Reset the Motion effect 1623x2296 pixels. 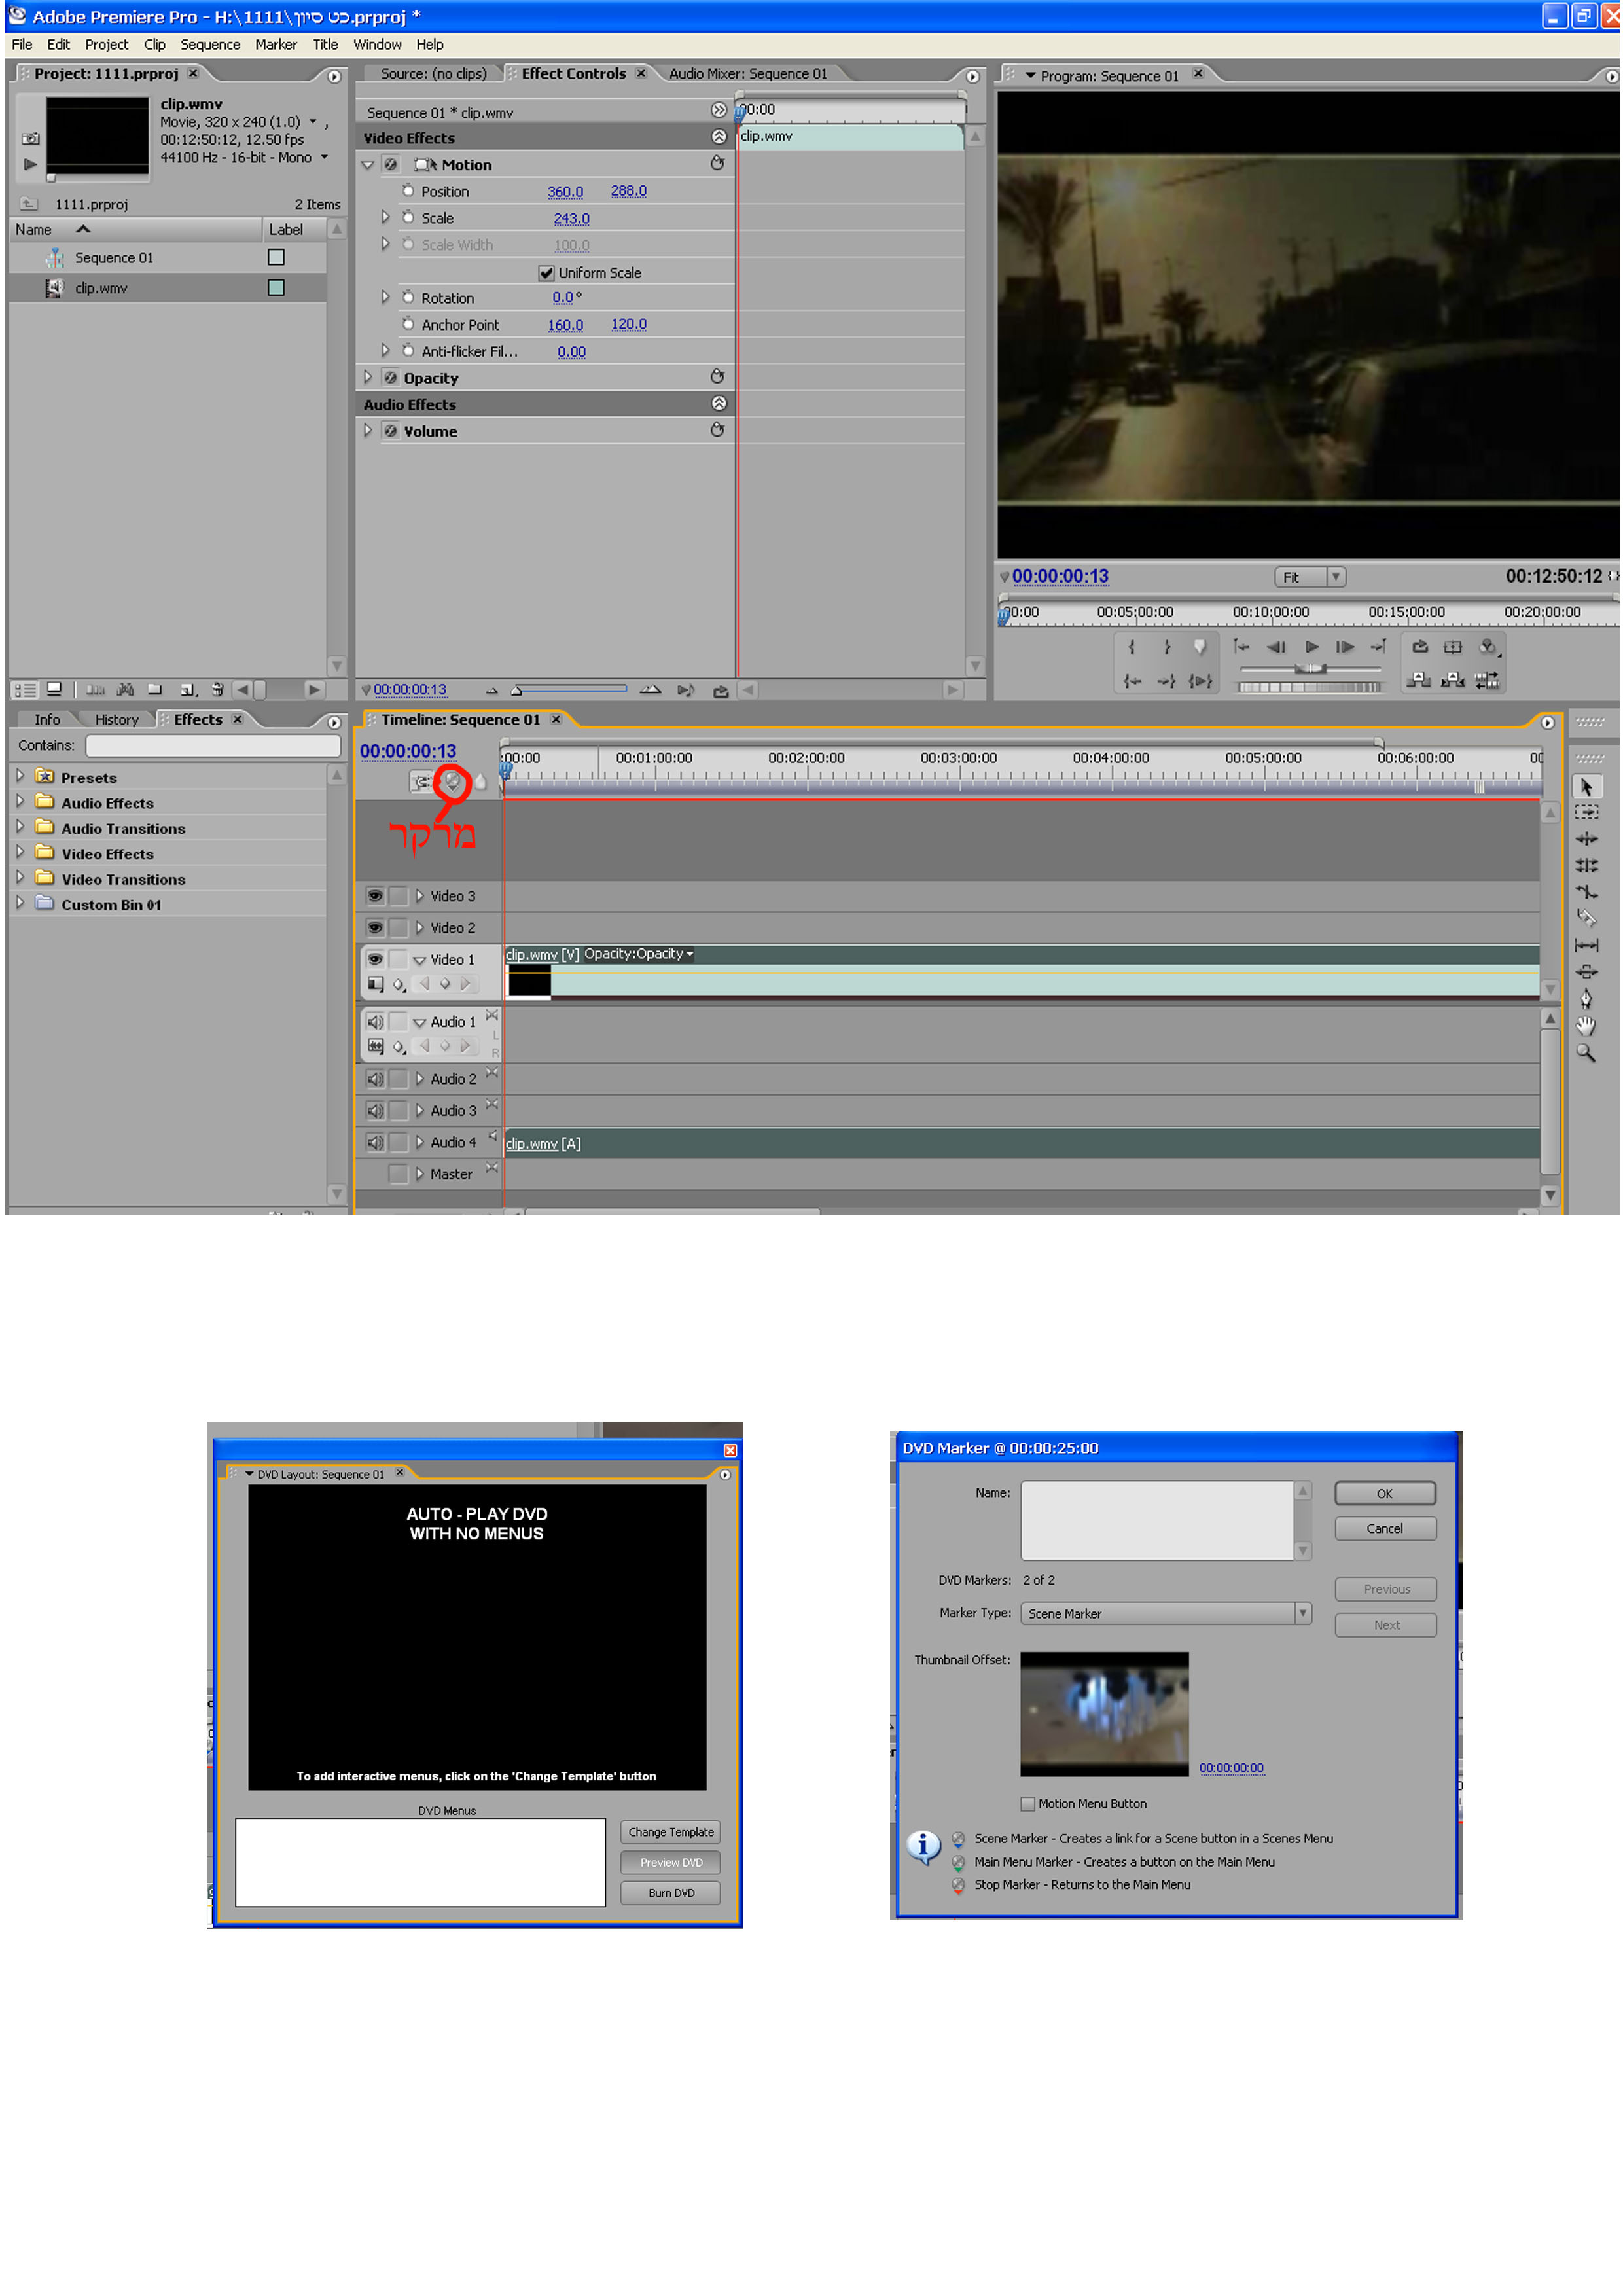[x=717, y=164]
